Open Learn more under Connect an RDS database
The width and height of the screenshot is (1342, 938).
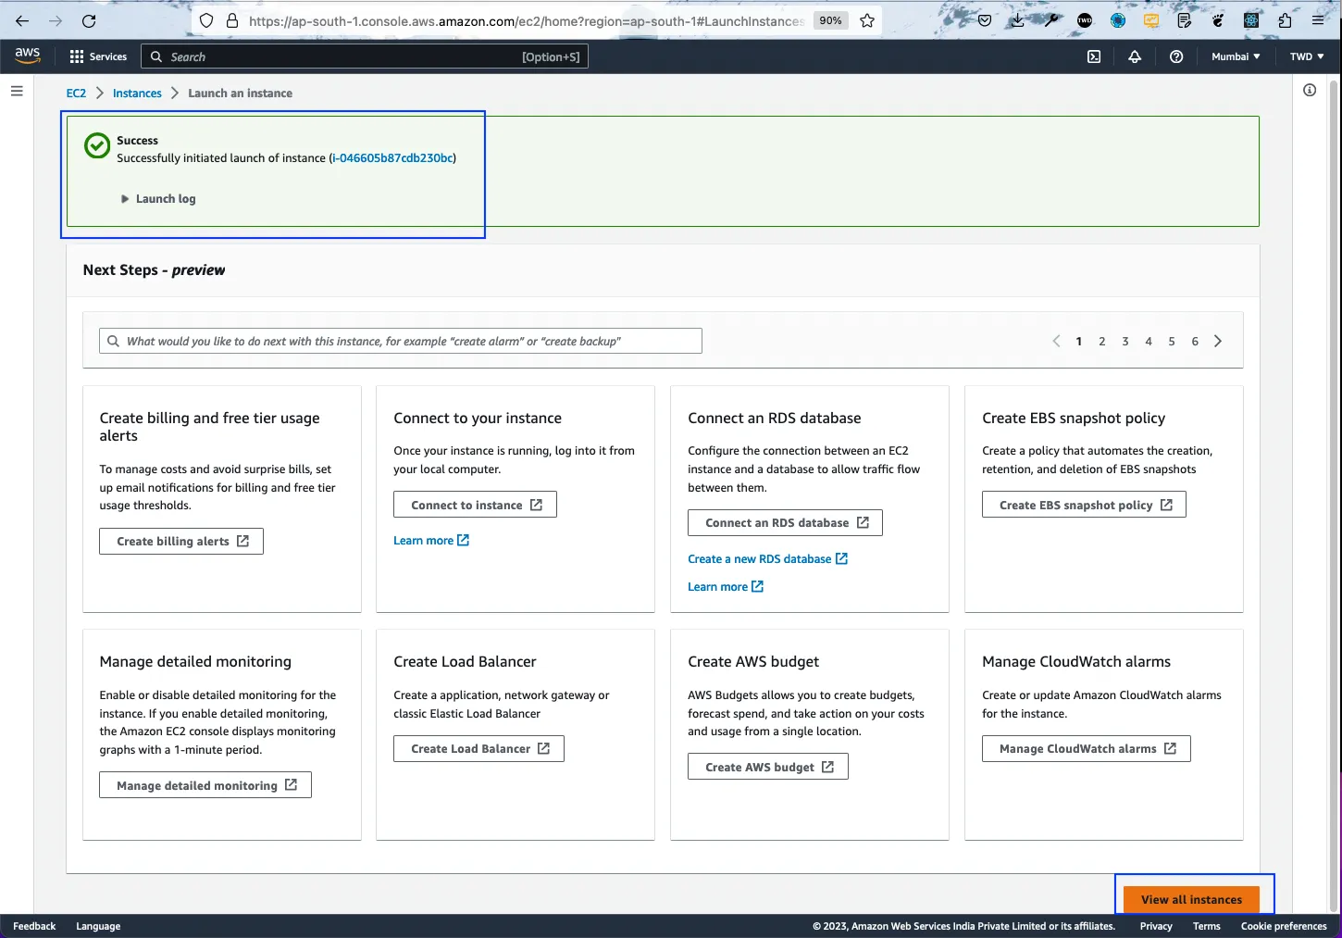726,587
